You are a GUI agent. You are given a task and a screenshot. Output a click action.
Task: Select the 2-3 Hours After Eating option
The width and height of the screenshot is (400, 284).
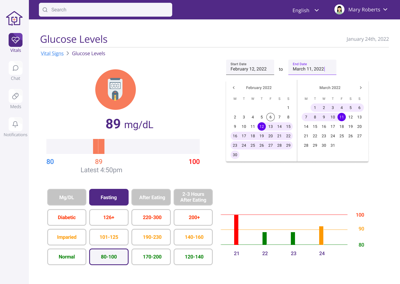pos(193,197)
